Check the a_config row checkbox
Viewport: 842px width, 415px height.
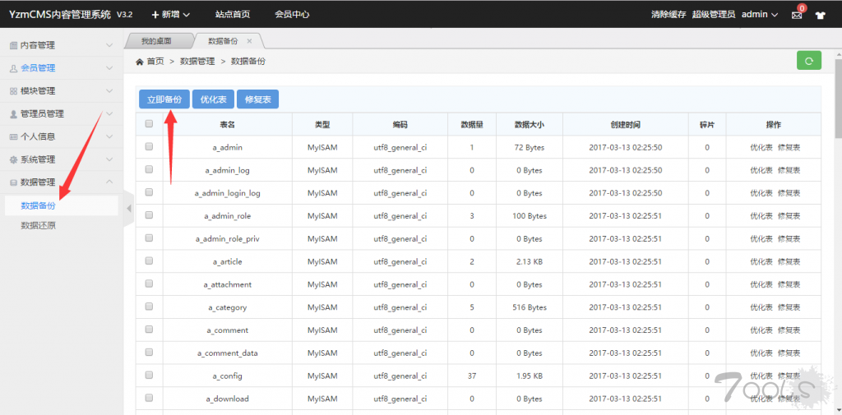[x=150, y=375]
